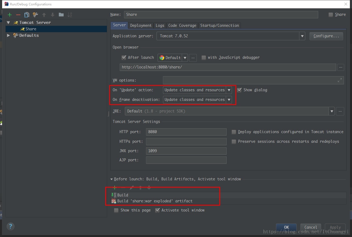The image size is (352, 237).
Task: Close the Run/Debug Configurations dialog
Action: coord(346,4)
